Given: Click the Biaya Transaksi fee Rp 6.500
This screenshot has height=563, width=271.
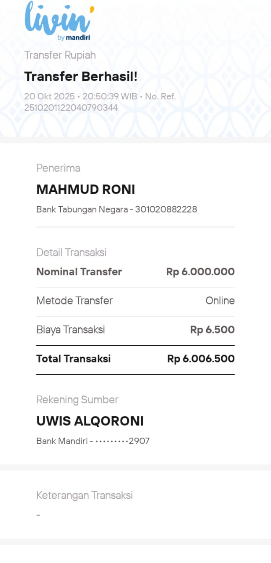Looking at the screenshot, I should [212, 329].
